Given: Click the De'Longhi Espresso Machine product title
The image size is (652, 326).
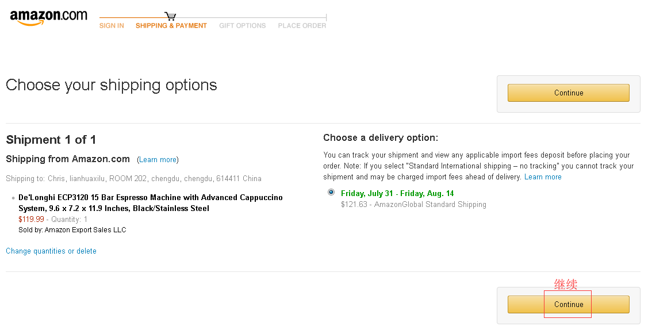Looking at the screenshot, I should (150, 202).
